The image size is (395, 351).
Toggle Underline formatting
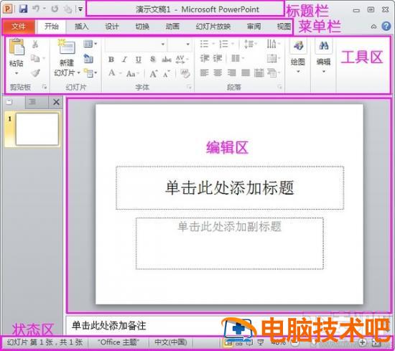139,60
